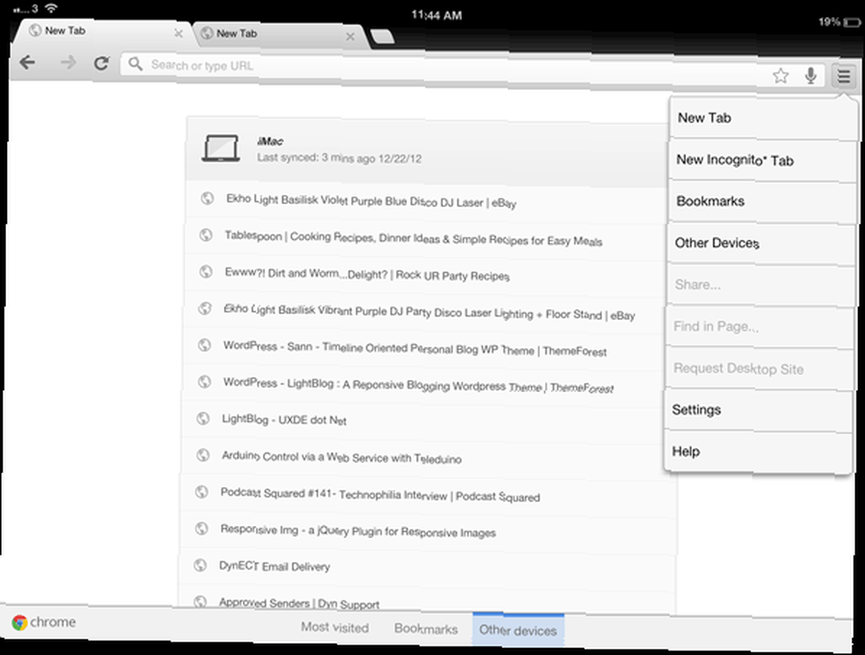
Task: Close the first New Tab
Action: [x=178, y=33]
